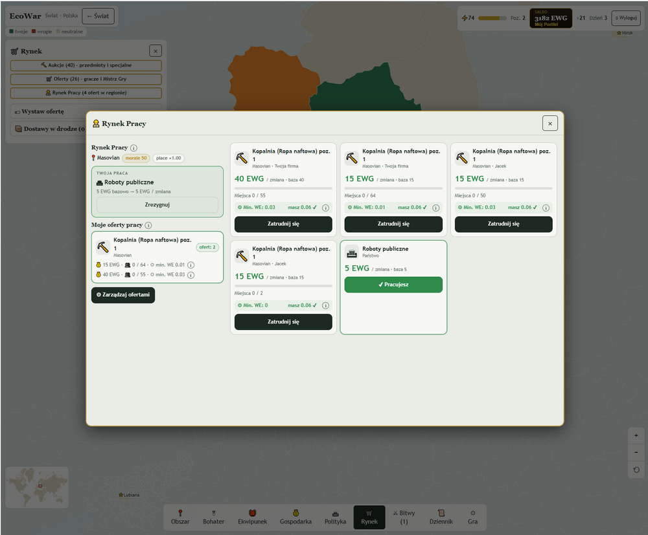Show info for my 40 EWG offer row
This screenshot has height=535, width=648.
(x=191, y=275)
